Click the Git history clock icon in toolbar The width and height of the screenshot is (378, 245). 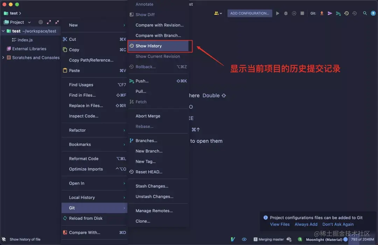(x=346, y=13)
